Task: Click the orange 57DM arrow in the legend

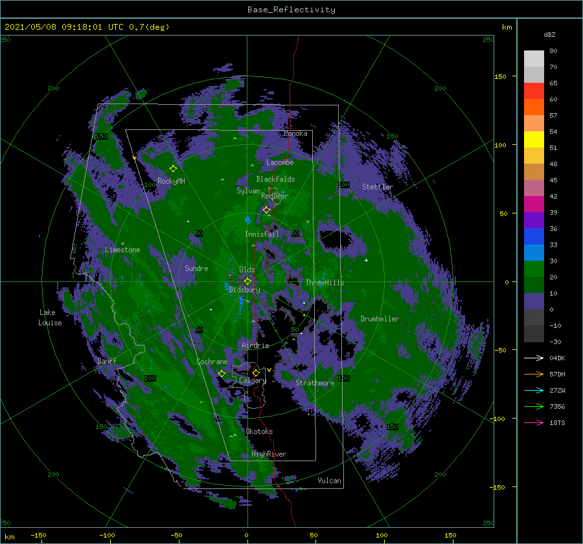Action: pos(534,375)
